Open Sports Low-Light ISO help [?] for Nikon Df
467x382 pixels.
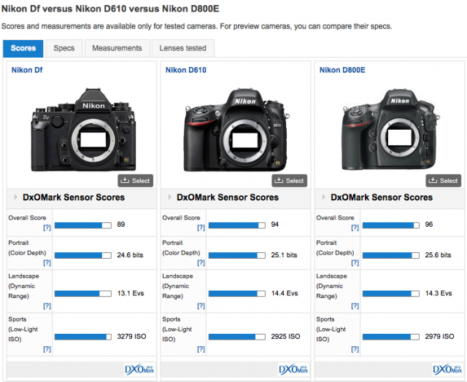pyautogui.click(x=47, y=349)
